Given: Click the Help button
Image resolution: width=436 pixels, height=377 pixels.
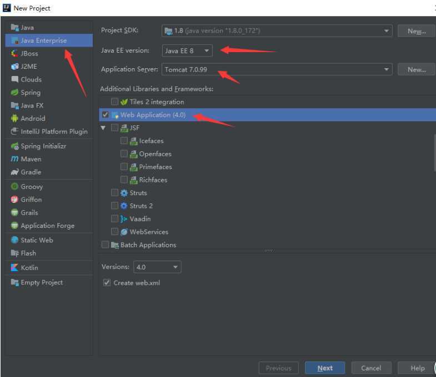Looking at the screenshot, I should point(417,368).
